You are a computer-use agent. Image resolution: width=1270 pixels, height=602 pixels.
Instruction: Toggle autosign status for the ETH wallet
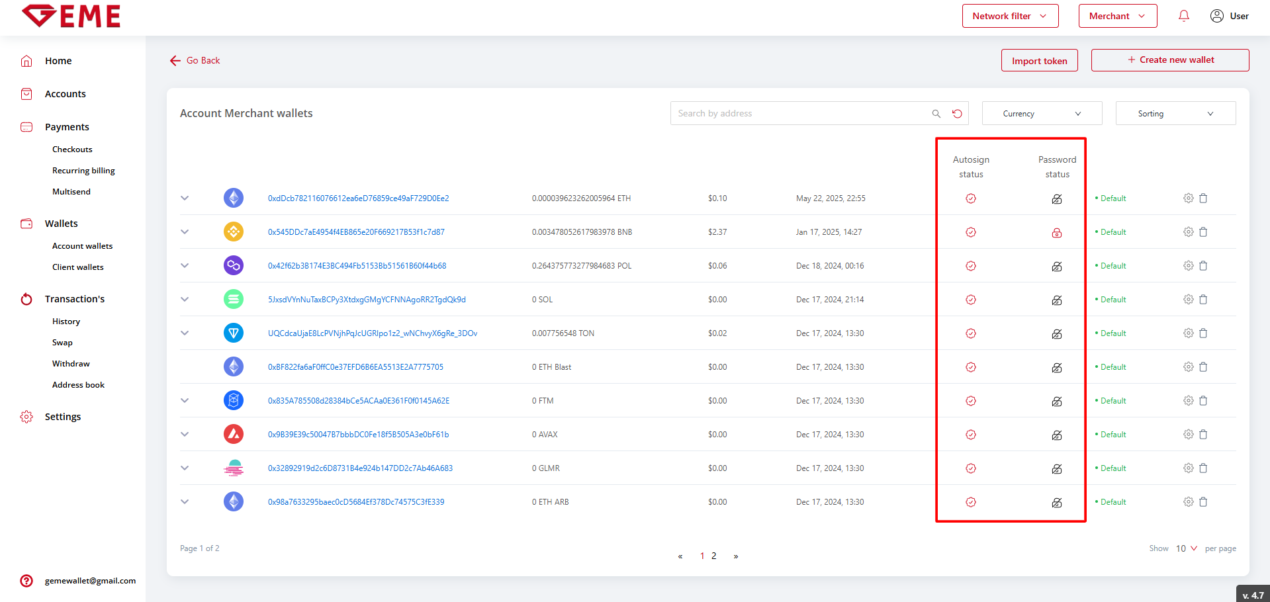(x=971, y=198)
